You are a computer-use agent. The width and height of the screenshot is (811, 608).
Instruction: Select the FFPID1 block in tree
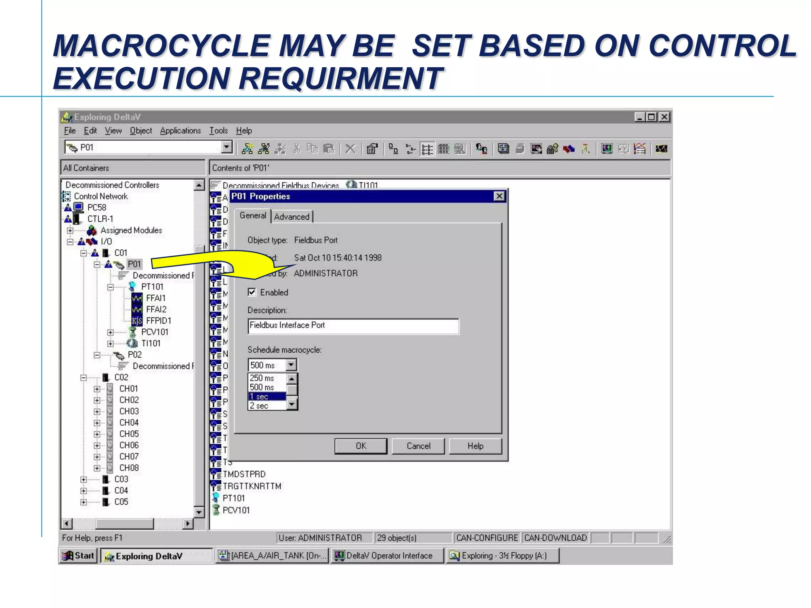pos(158,321)
